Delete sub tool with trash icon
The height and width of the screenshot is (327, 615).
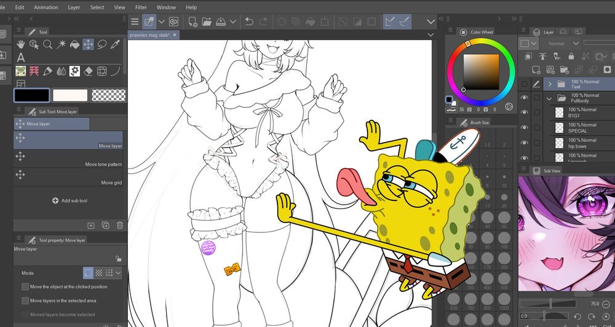(119, 226)
